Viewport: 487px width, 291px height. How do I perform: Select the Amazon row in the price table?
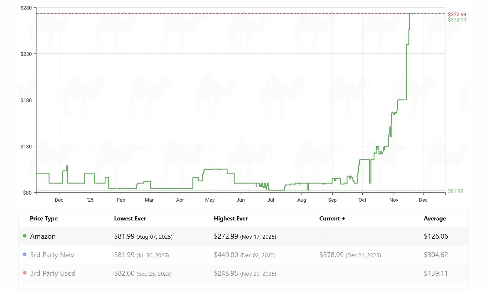pyautogui.click(x=43, y=236)
